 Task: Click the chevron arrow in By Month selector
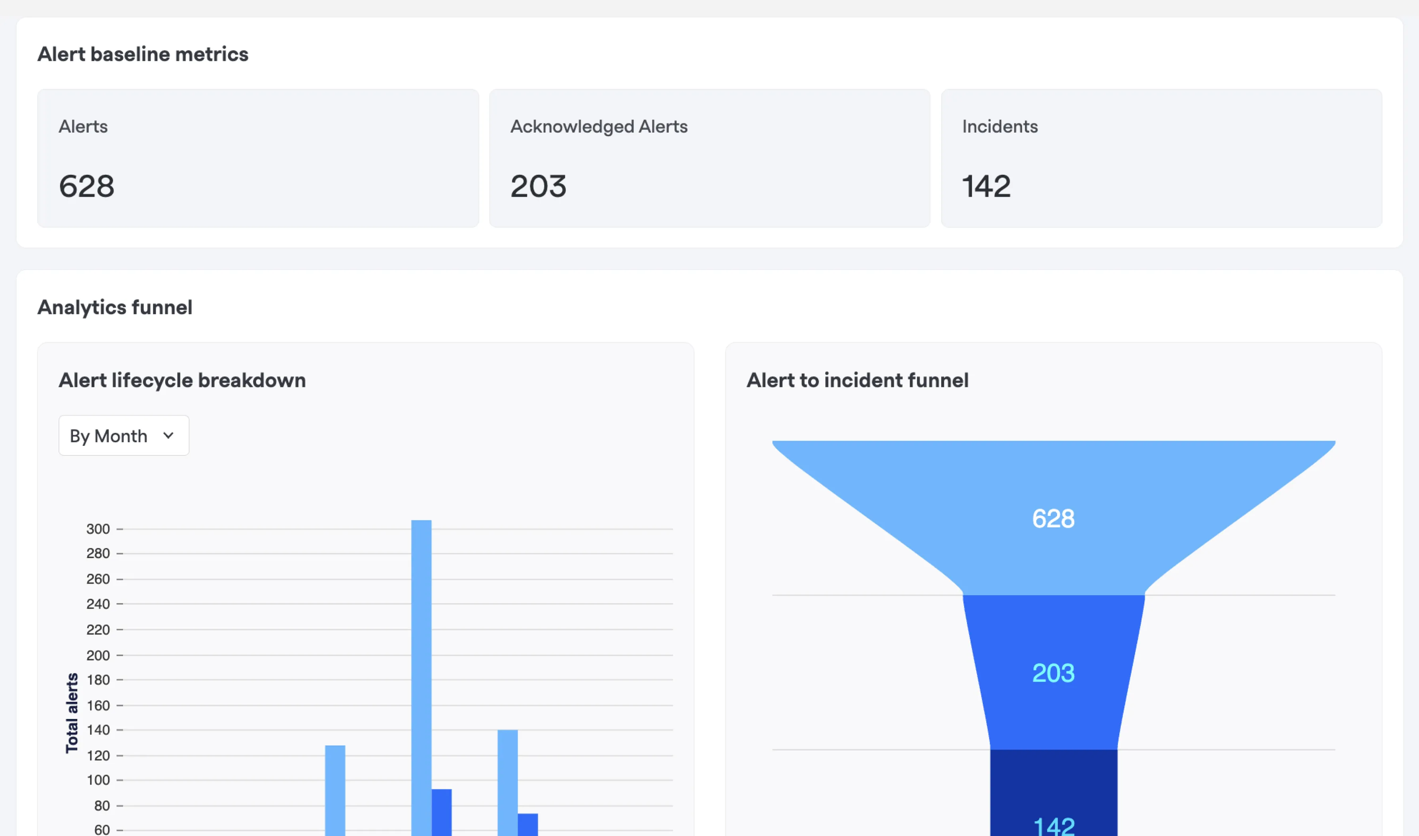(x=168, y=436)
